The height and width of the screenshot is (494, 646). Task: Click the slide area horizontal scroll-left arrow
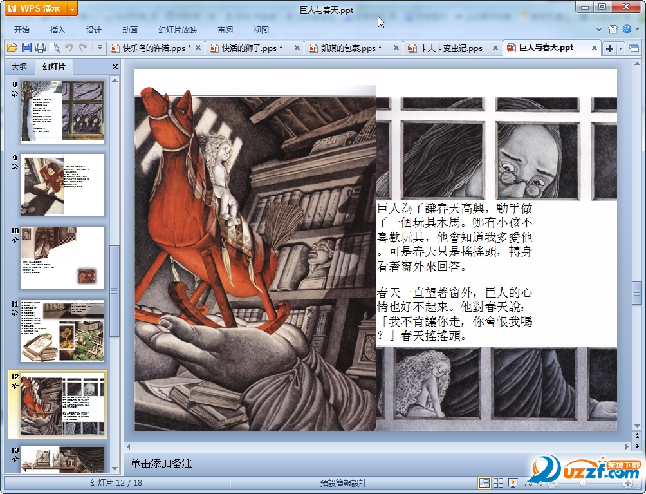pos(129,446)
